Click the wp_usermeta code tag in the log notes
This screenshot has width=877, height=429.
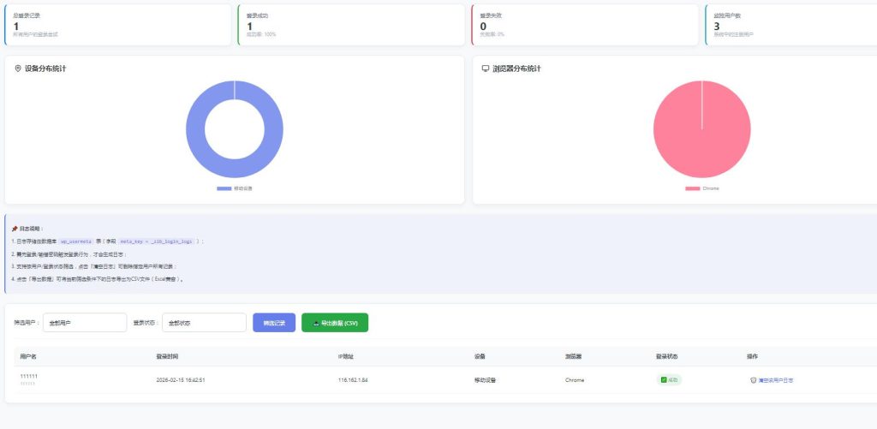click(x=75, y=241)
